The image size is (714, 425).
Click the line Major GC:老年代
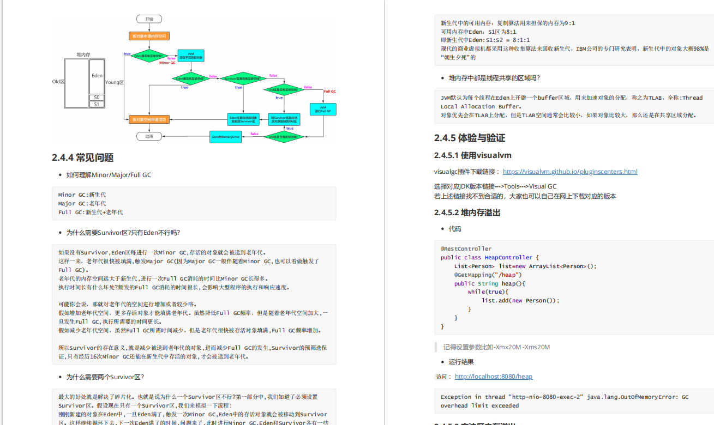click(82, 203)
